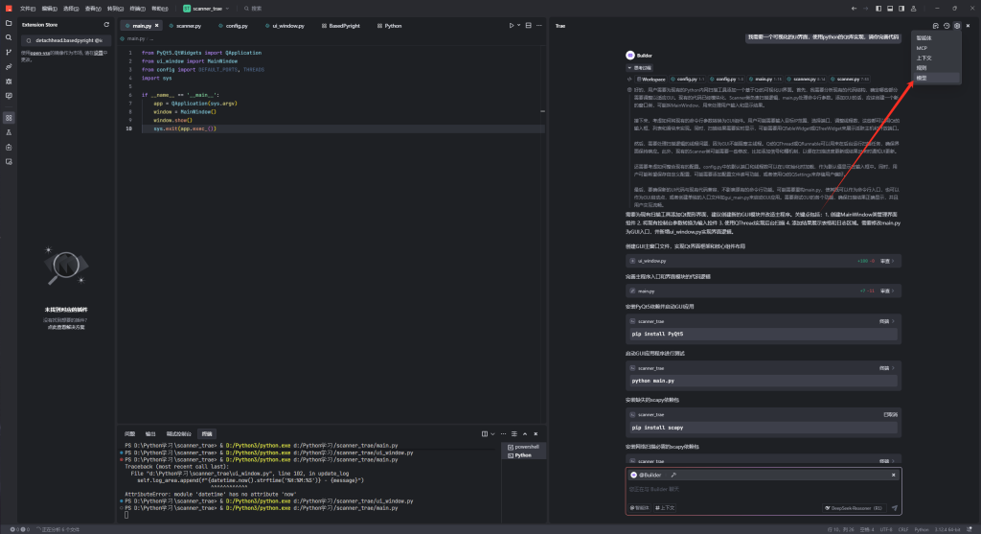
Task: Open account profile icon in title bar
Action: (913, 8)
